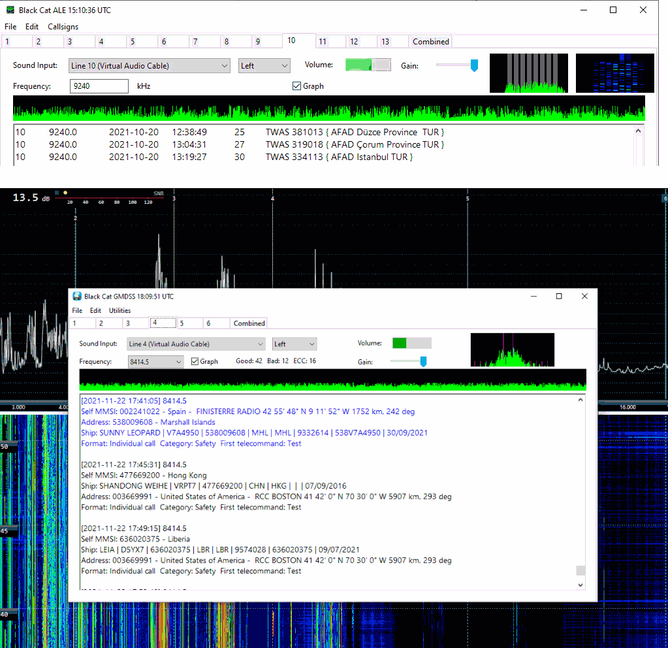Screen dimensions: 668x648
Task: Click Ship SUNNY LEOPARD log line
Action: tap(254, 432)
